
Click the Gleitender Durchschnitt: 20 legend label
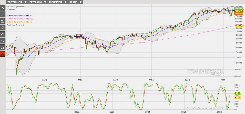tap(19, 16)
